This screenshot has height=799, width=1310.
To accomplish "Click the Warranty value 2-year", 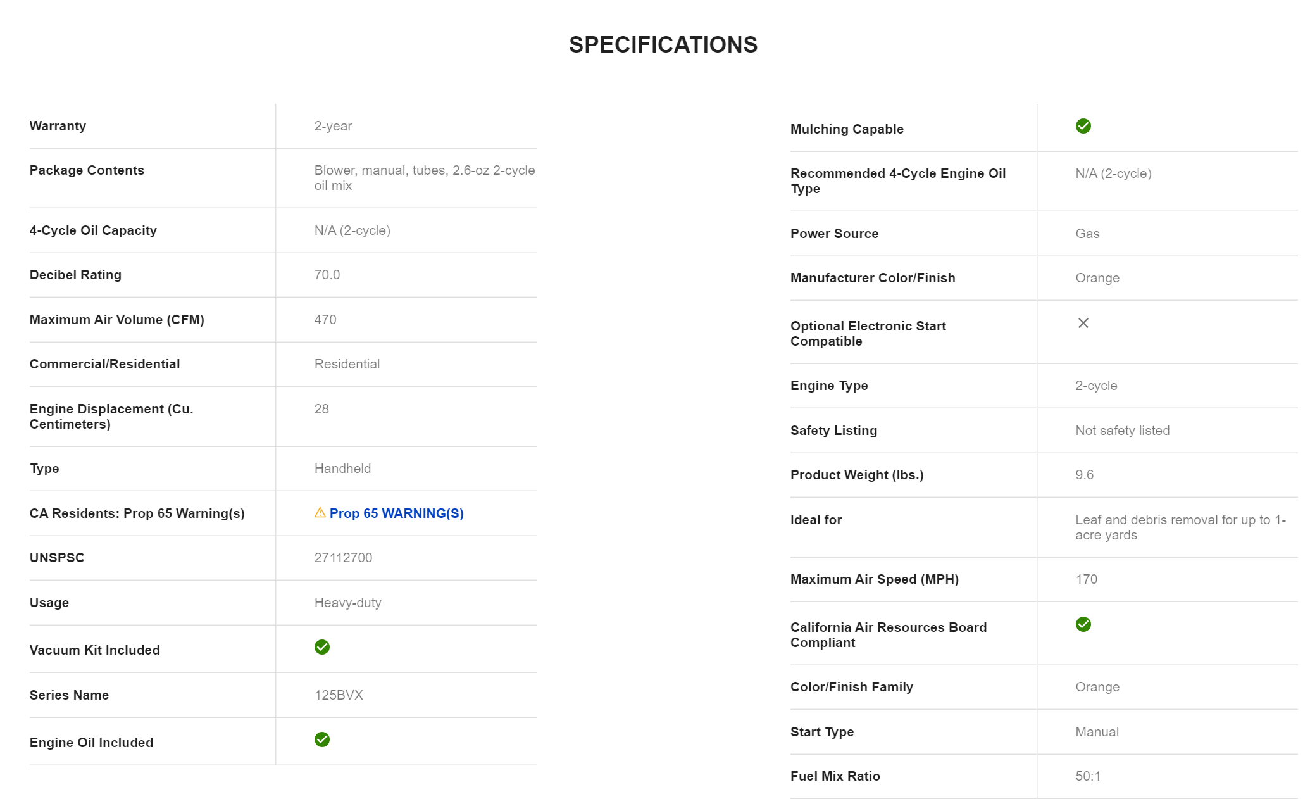I will (333, 126).
